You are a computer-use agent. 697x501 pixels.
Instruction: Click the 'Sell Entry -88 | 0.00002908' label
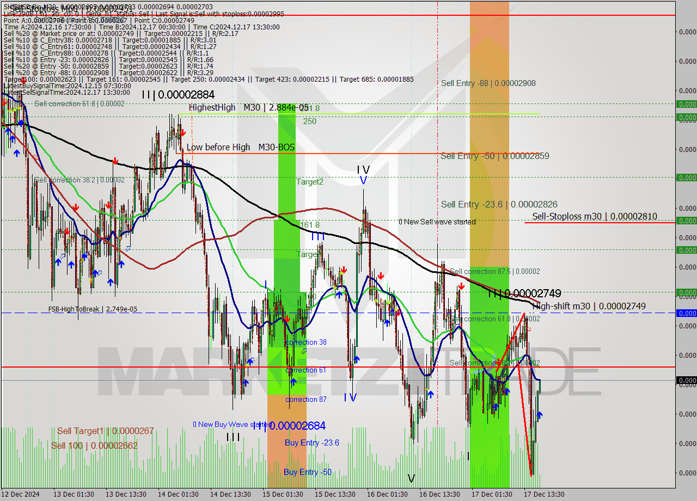click(488, 83)
